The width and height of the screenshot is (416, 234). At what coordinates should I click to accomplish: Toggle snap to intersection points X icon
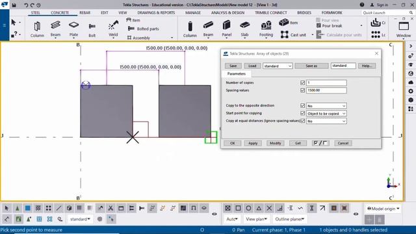(x=269, y=208)
